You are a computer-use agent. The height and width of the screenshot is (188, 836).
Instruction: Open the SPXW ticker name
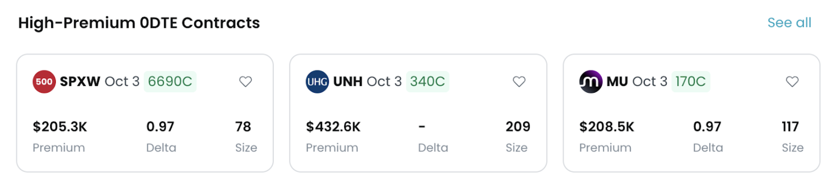click(80, 82)
